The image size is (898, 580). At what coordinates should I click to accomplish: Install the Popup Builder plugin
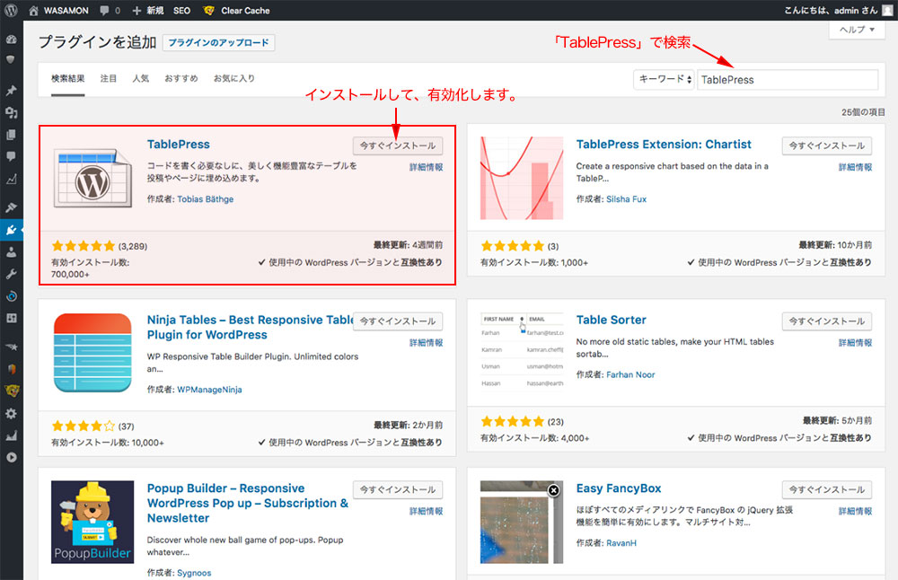(x=398, y=489)
